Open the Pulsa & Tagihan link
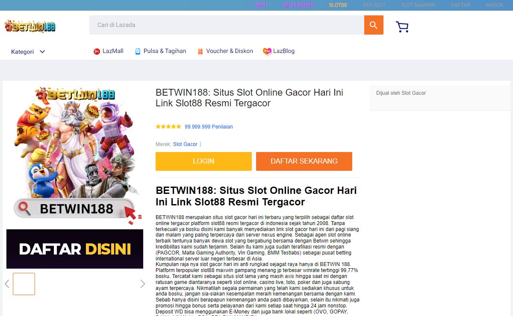 (x=165, y=51)
